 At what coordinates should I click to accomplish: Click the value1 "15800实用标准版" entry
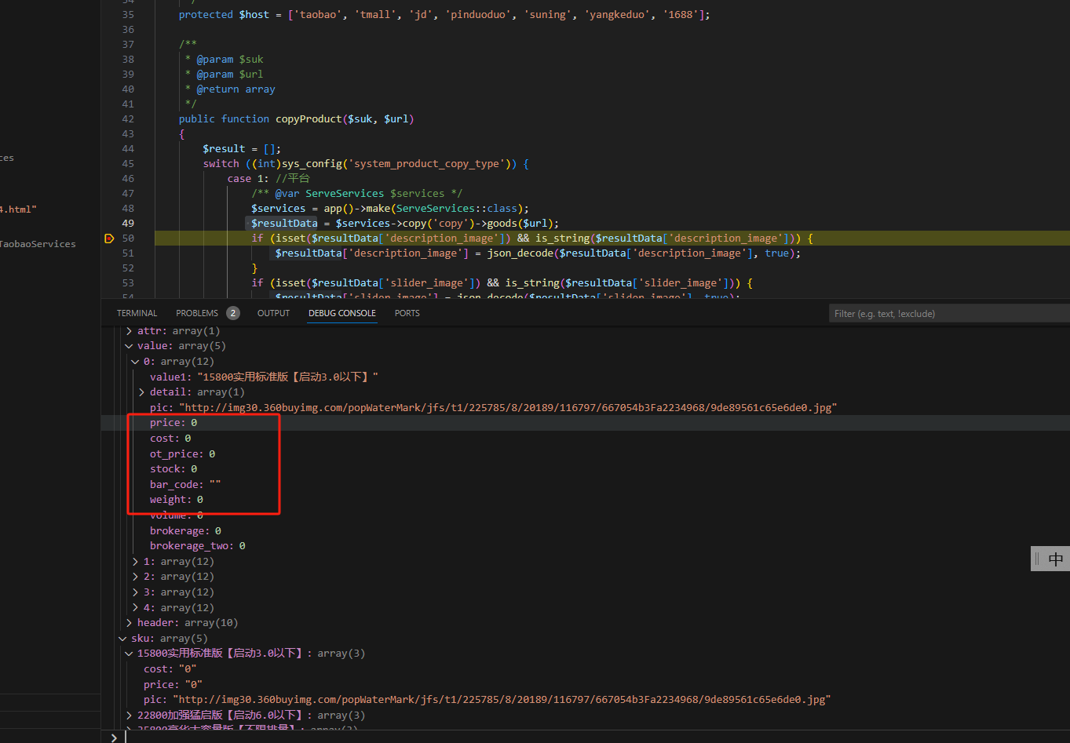click(264, 377)
